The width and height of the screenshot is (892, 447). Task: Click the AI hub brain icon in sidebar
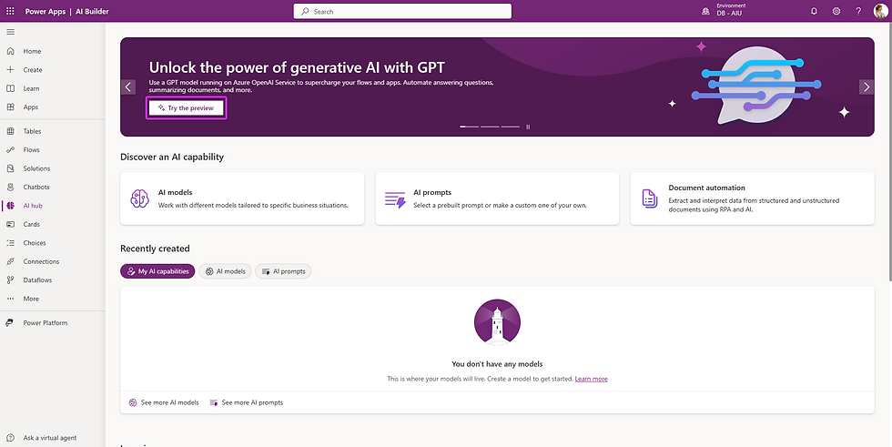pos(10,206)
